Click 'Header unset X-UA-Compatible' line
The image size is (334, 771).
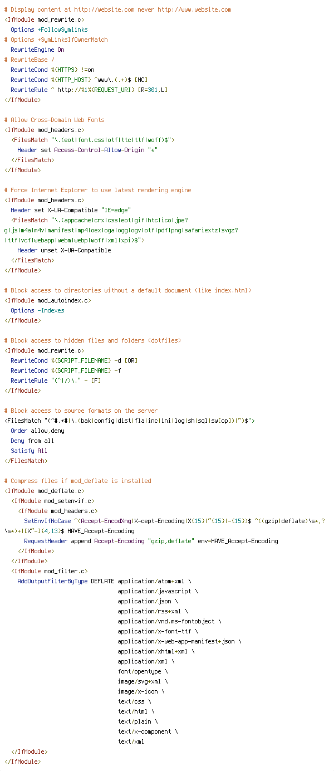(64, 250)
